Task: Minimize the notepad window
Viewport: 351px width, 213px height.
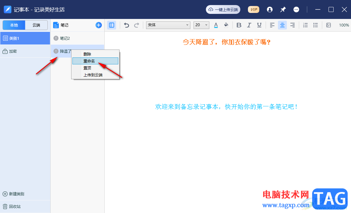Action: [x=318, y=9]
